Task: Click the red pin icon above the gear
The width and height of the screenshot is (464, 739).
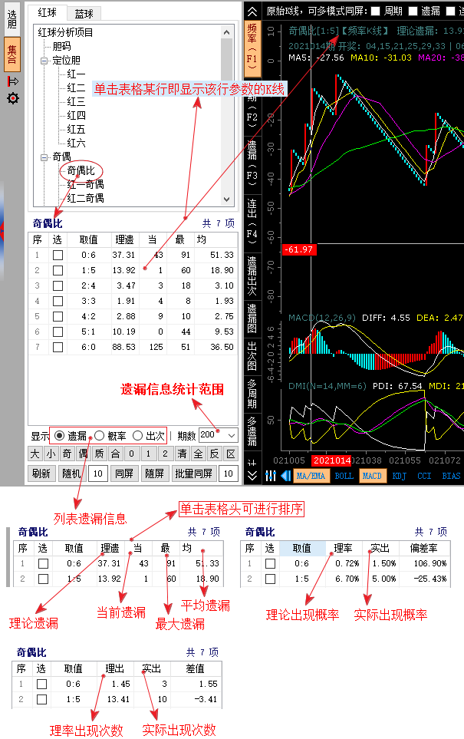Action: pyautogui.click(x=12, y=81)
